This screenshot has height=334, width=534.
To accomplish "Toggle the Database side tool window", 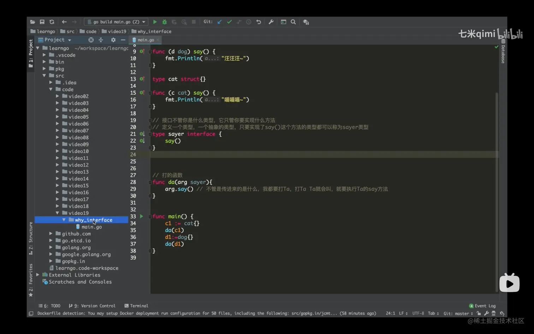I will point(503,52).
